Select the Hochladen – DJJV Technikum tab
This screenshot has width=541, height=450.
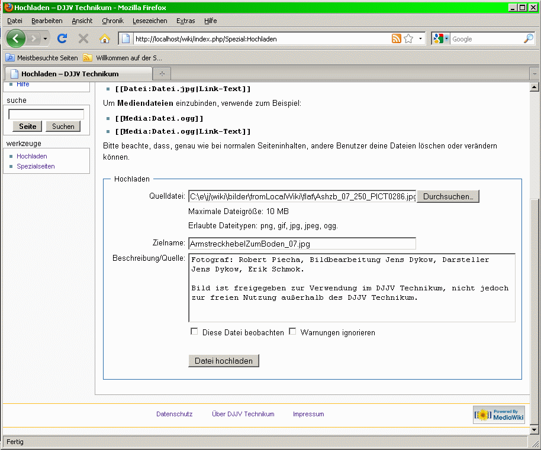[79, 74]
